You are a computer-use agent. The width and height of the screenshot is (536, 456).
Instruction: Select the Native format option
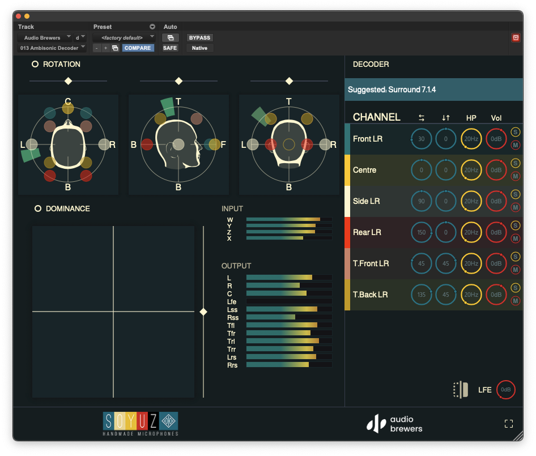click(x=199, y=48)
